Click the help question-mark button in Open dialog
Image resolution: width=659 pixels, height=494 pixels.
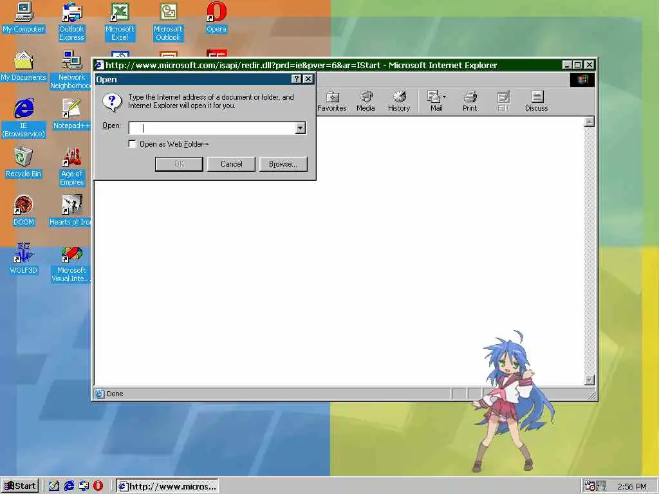tap(296, 79)
